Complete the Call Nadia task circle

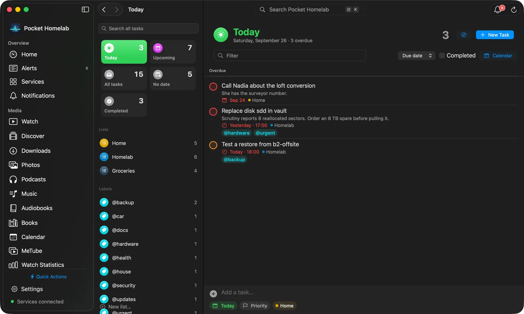tap(213, 86)
